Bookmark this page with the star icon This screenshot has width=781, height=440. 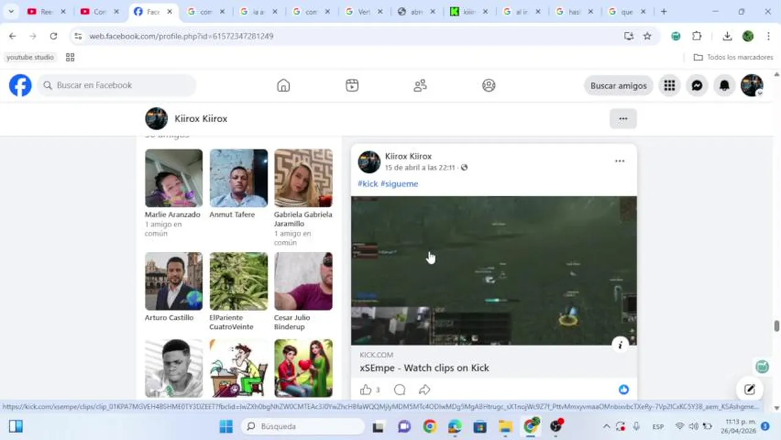(x=647, y=36)
